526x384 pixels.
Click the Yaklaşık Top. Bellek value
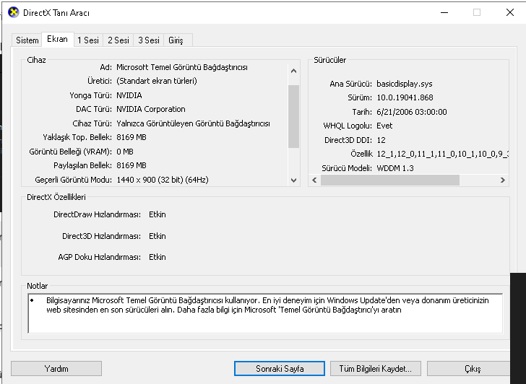tap(131, 137)
